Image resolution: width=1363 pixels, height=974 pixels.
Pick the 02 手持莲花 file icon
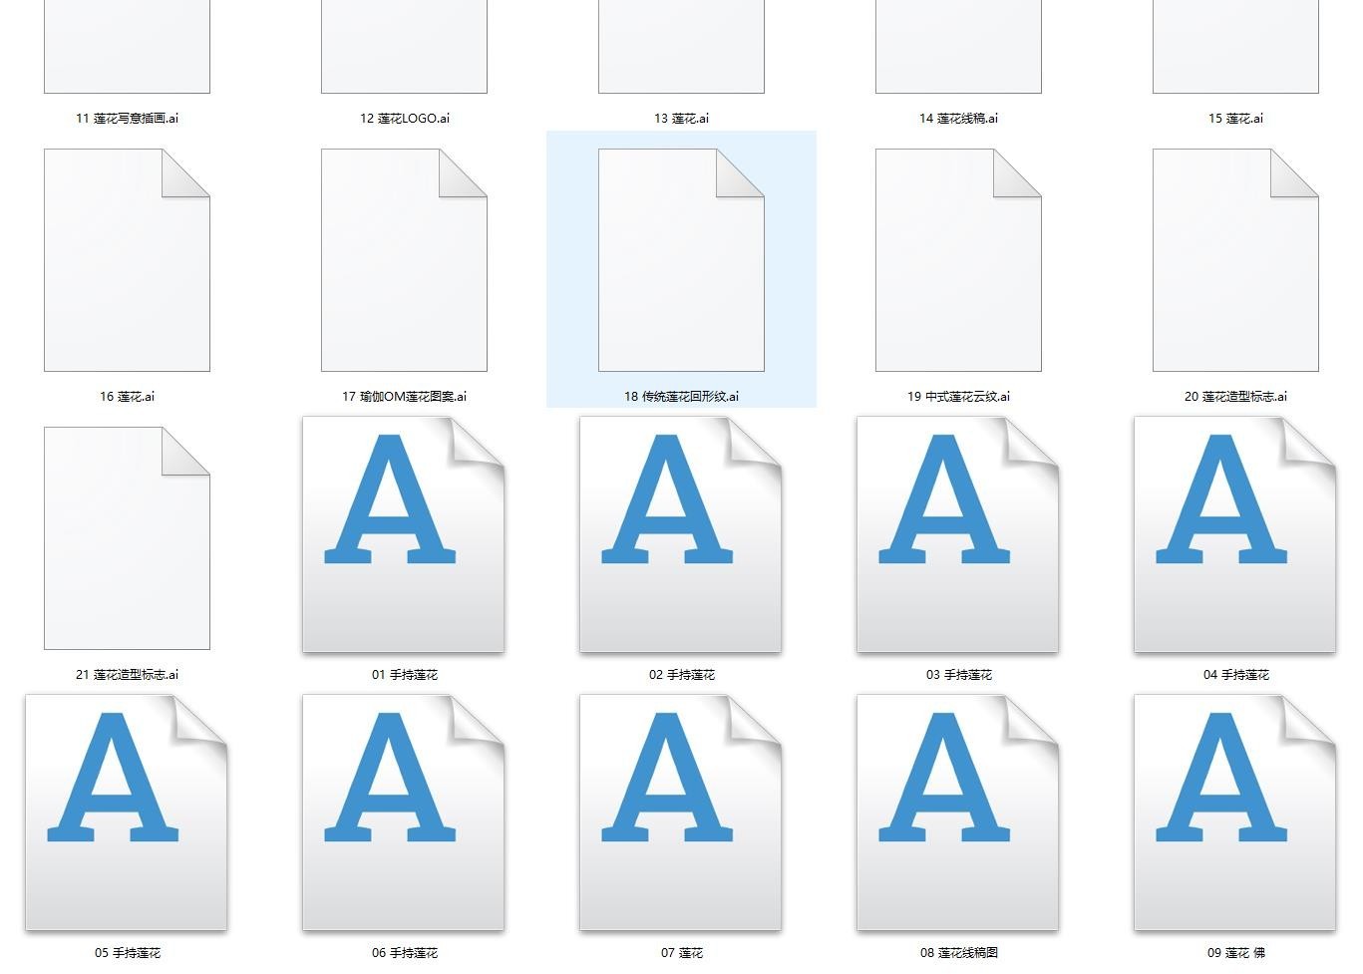click(681, 535)
